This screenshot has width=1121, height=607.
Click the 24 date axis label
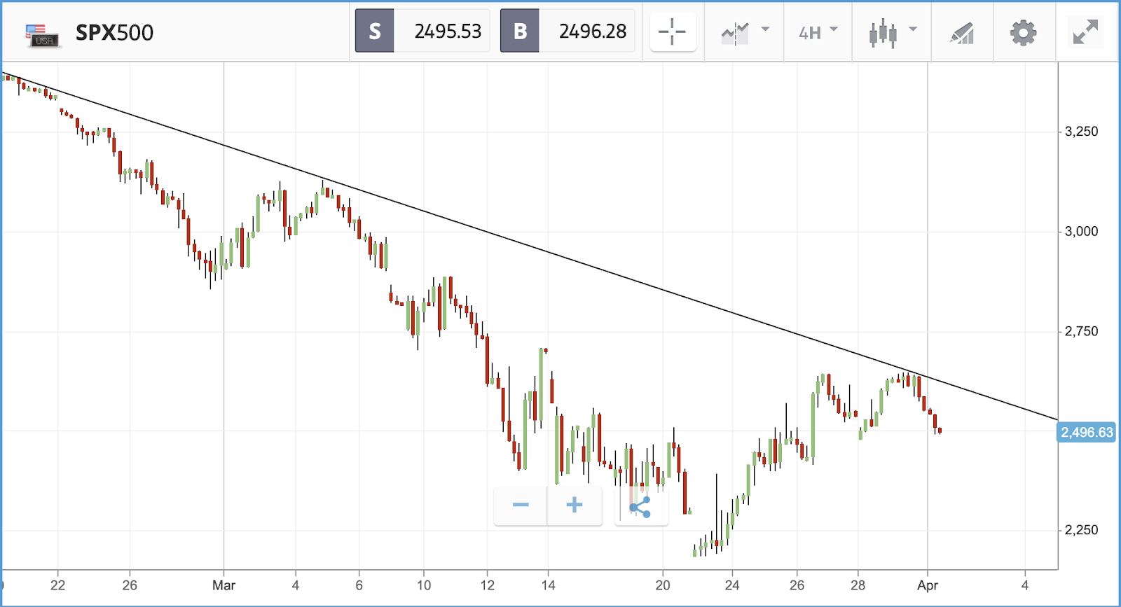point(732,585)
